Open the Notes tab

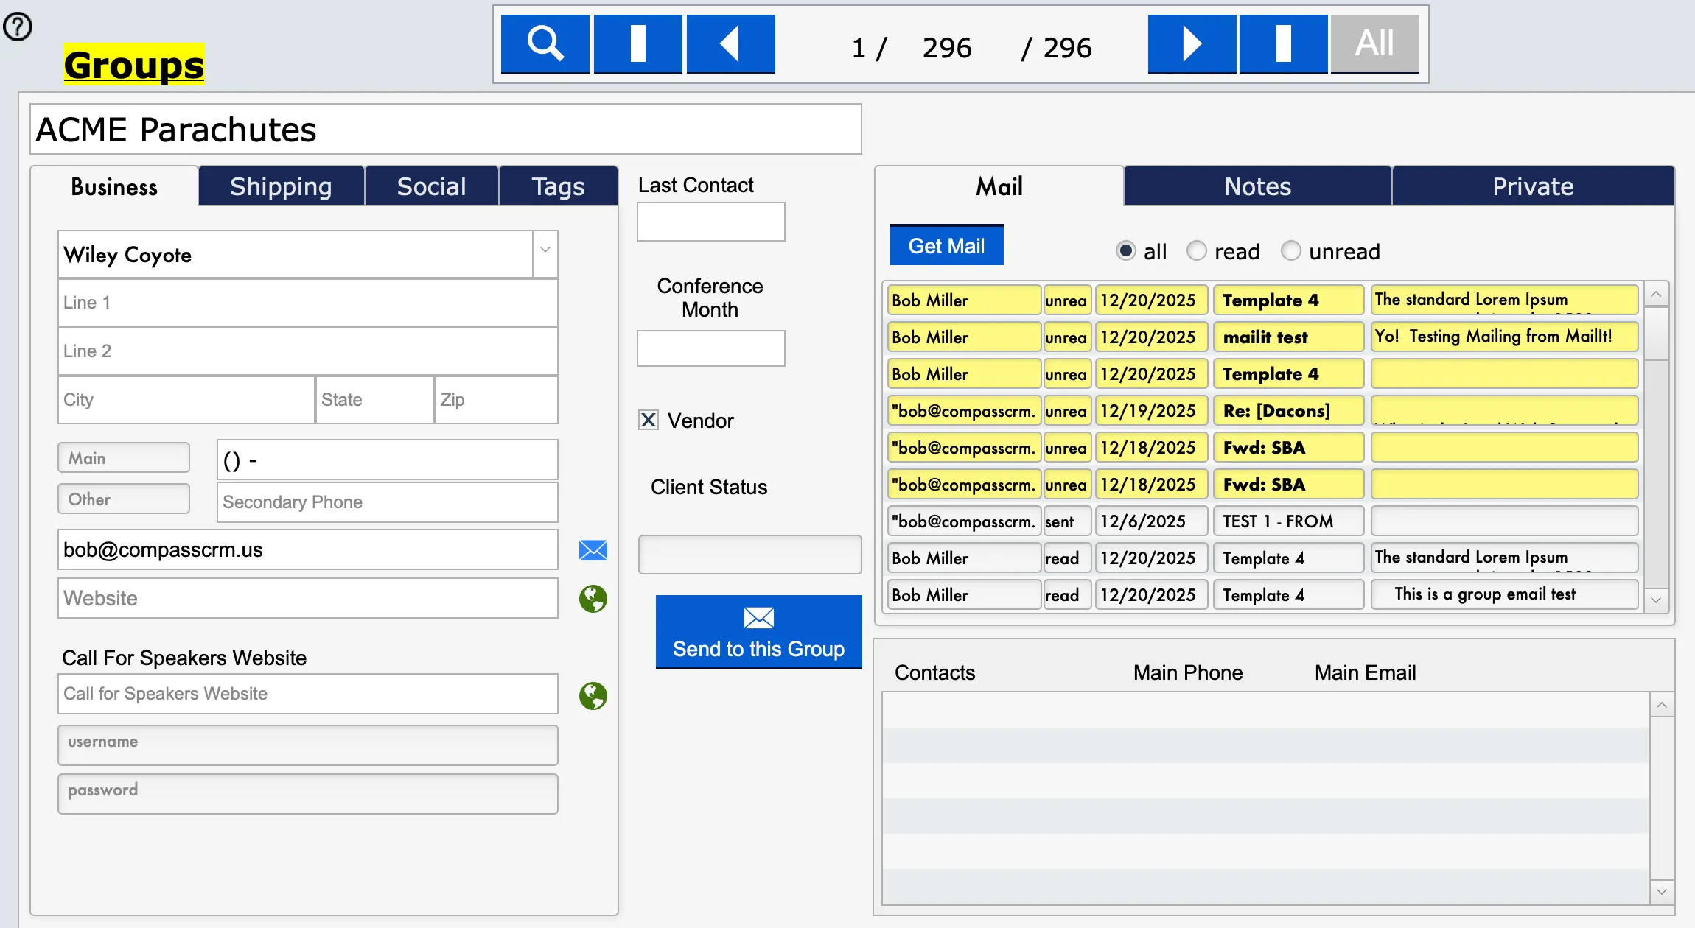[1257, 186]
